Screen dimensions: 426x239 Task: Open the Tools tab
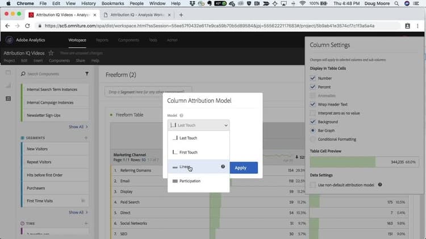click(153, 40)
